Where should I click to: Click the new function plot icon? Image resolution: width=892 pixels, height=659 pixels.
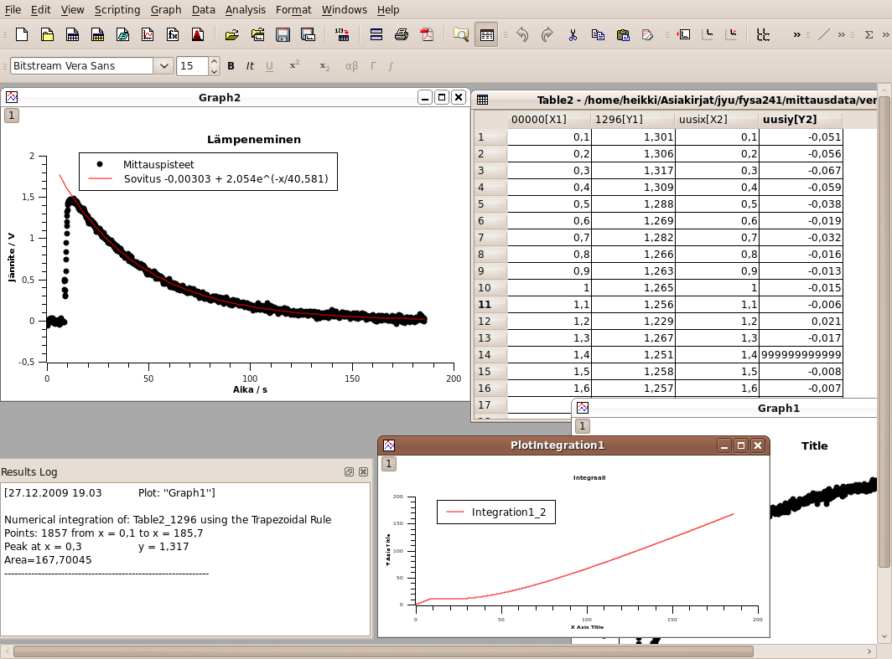tap(173, 35)
